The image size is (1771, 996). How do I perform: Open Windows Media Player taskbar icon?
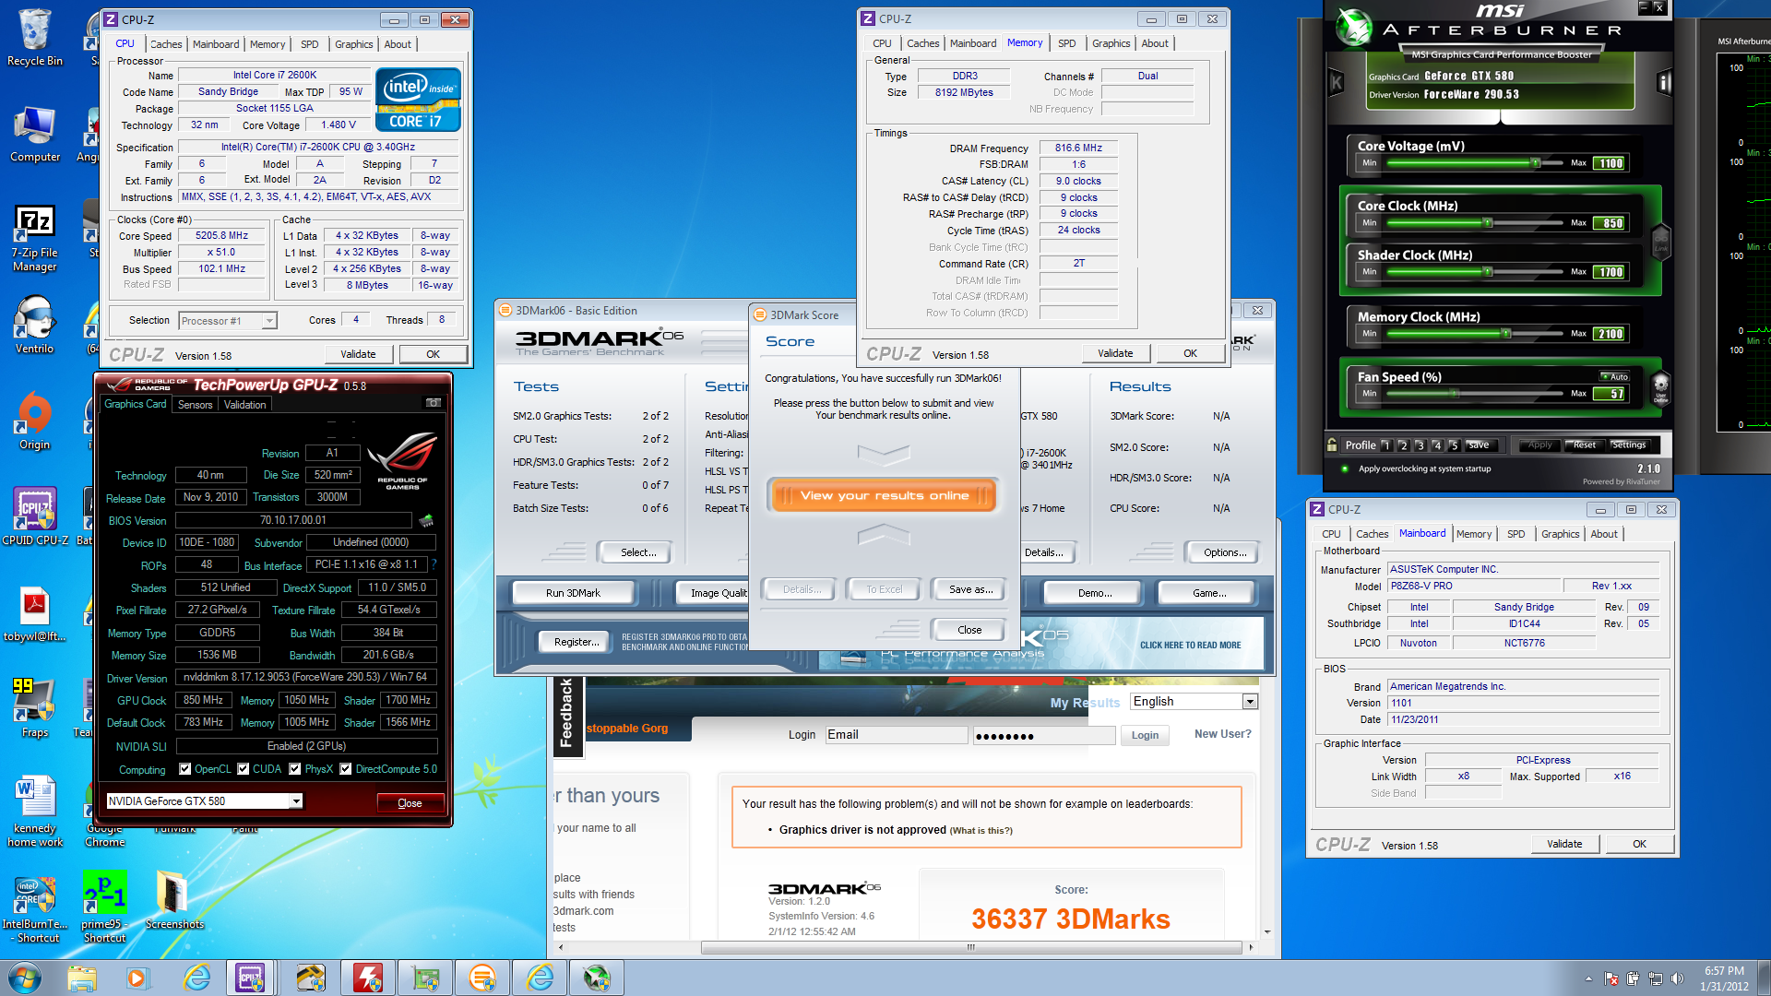point(137,978)
